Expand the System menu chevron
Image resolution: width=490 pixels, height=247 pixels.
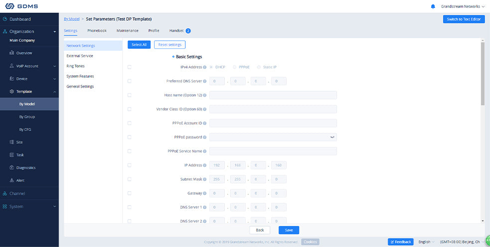click(55, 207)
